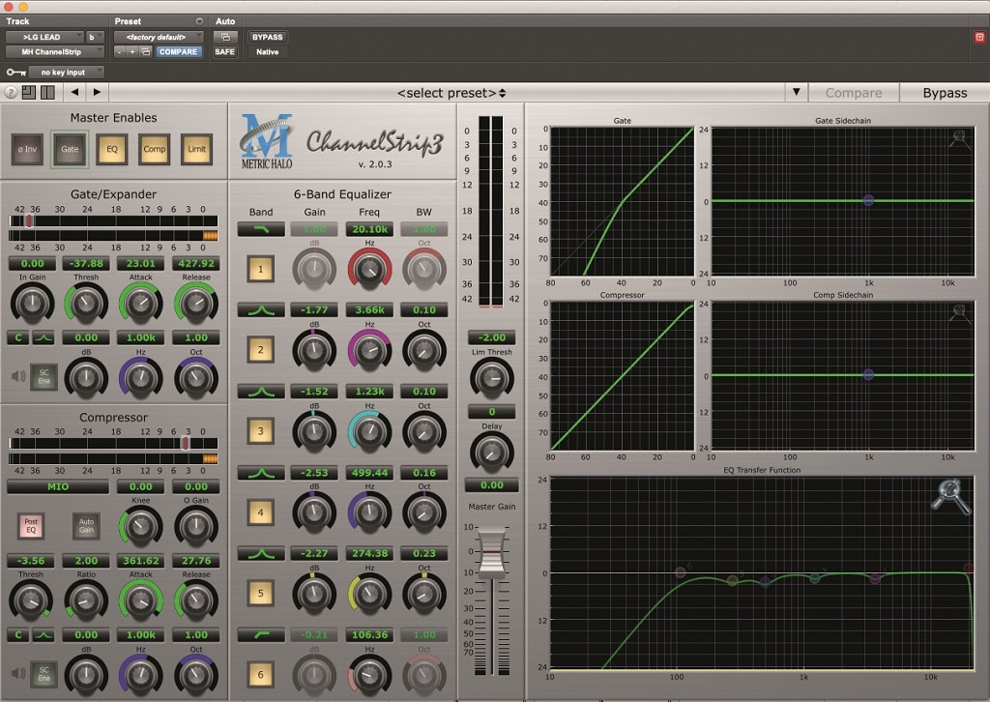Click the Master Gain fader
990x702 pixels.
pos(492,554)
